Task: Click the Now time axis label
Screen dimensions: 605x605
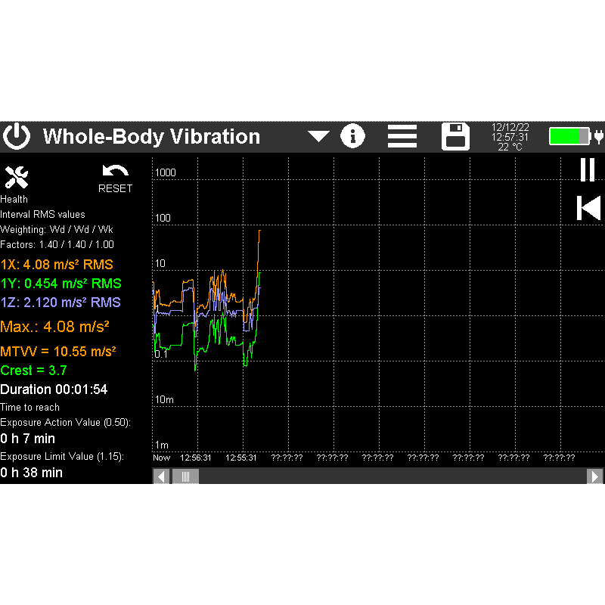Action: [161, 458]
